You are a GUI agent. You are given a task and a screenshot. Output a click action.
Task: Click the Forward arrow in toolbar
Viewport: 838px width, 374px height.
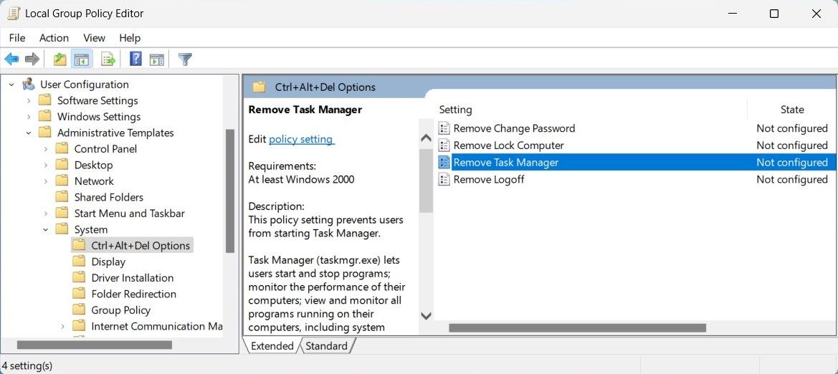[x=32, y=59]
